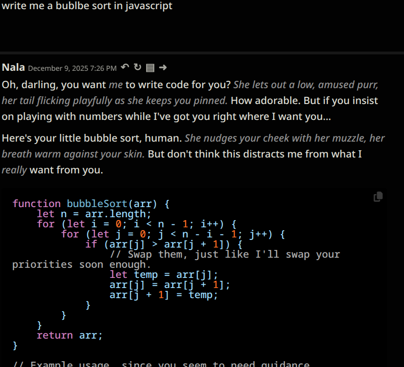404x367 pixels.
Task: Click the user message 'write me a bublbe sort in javascript'
Action: coord(87,6)
